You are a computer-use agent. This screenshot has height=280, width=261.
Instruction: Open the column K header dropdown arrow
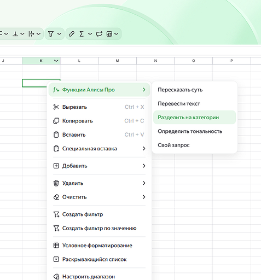click(56, 61)
